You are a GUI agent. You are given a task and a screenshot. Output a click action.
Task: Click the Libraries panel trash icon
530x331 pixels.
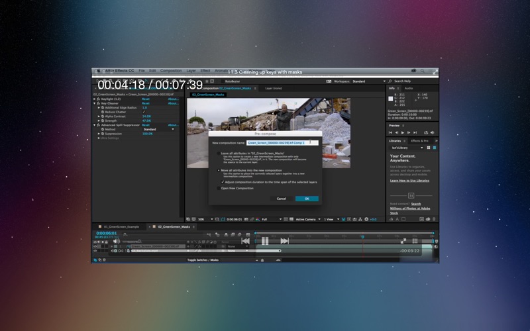pos(434,219)
